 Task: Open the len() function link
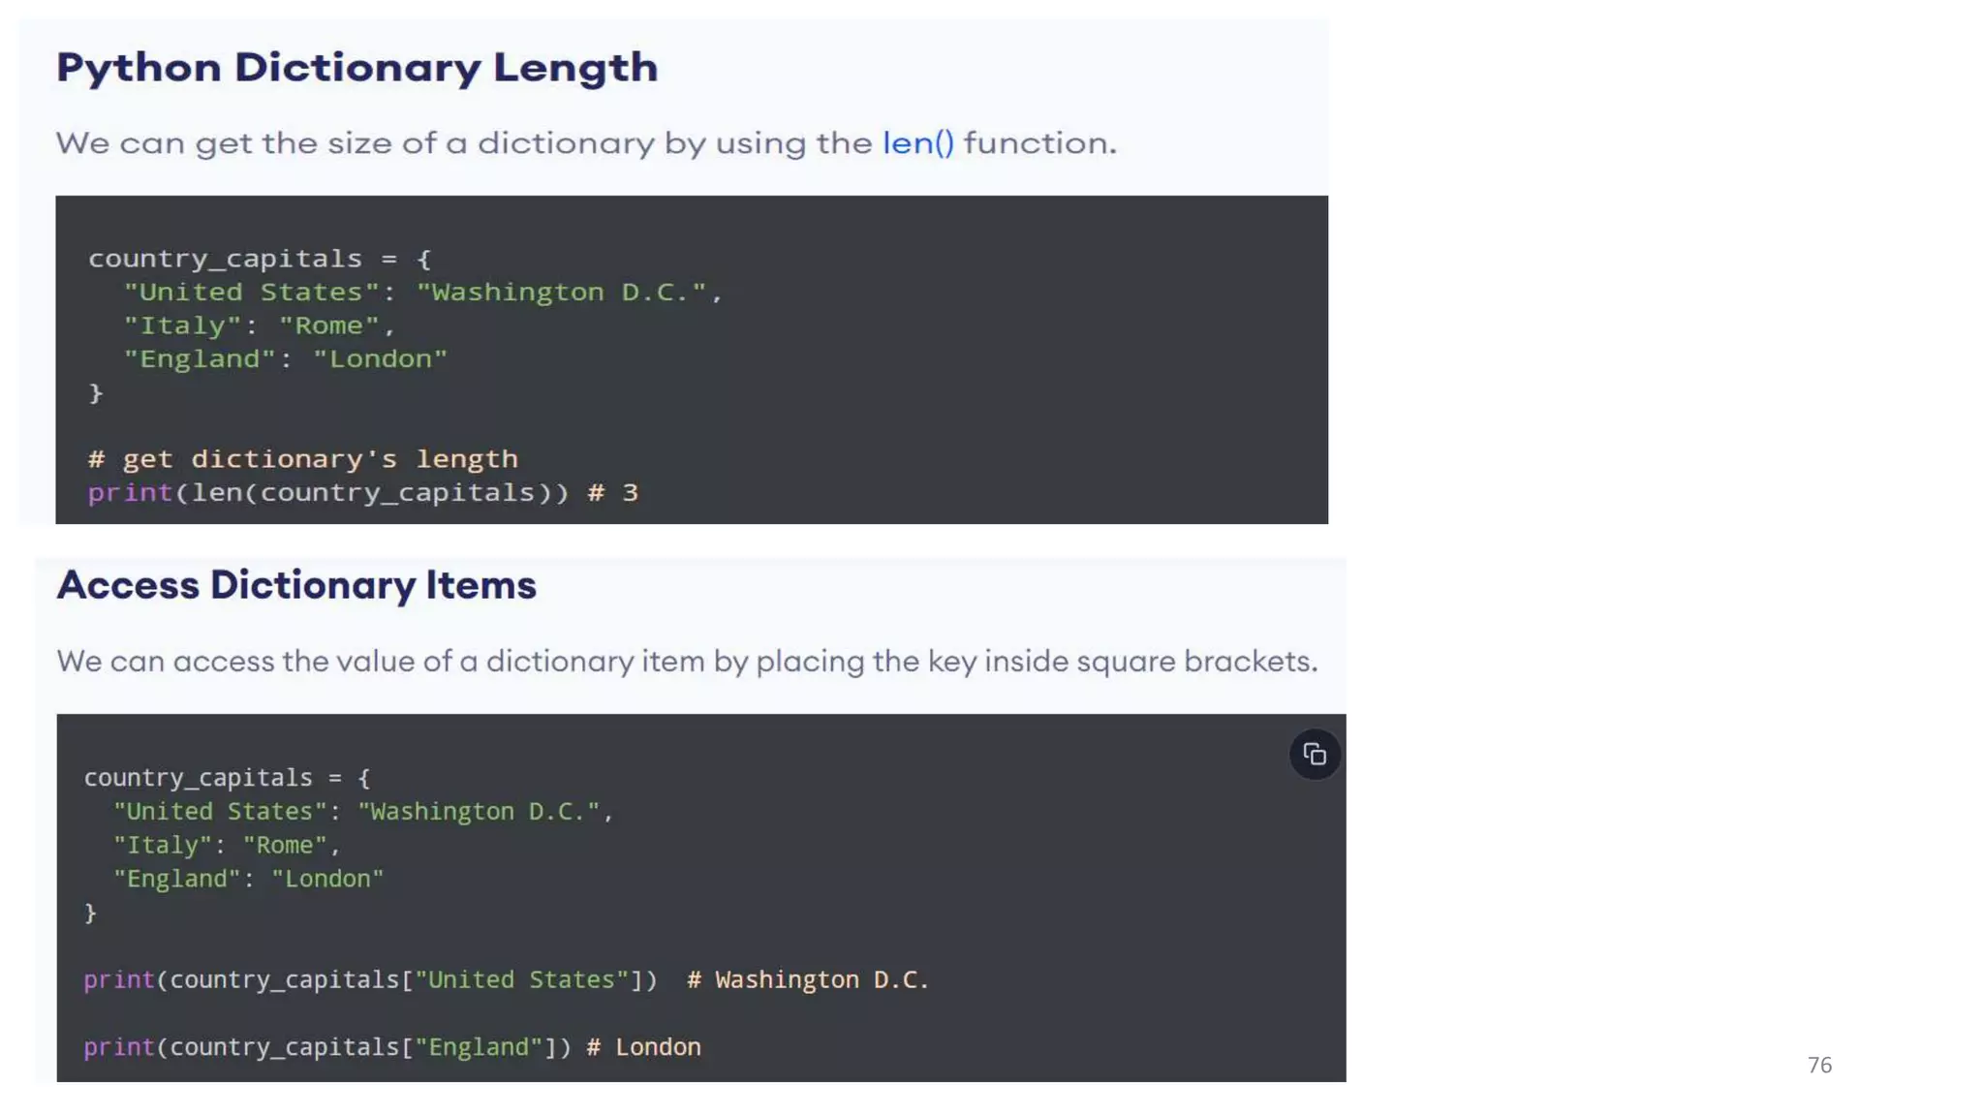[x=917, y=143]
